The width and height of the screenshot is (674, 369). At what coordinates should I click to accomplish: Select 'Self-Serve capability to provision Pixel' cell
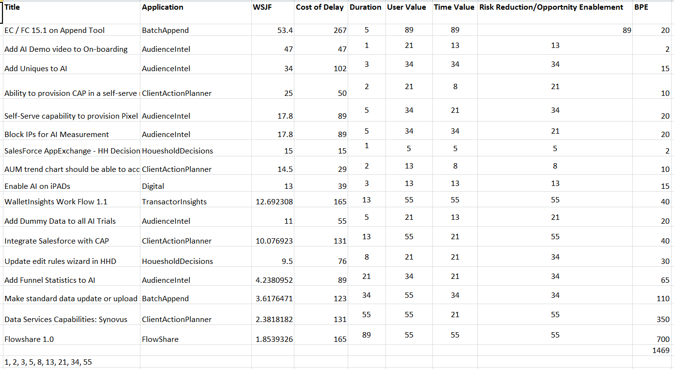pyautogui.click(x=72, y=110)
